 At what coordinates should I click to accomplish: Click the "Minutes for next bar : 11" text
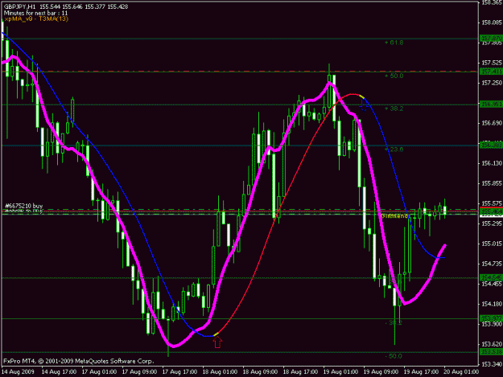(35, 13)
